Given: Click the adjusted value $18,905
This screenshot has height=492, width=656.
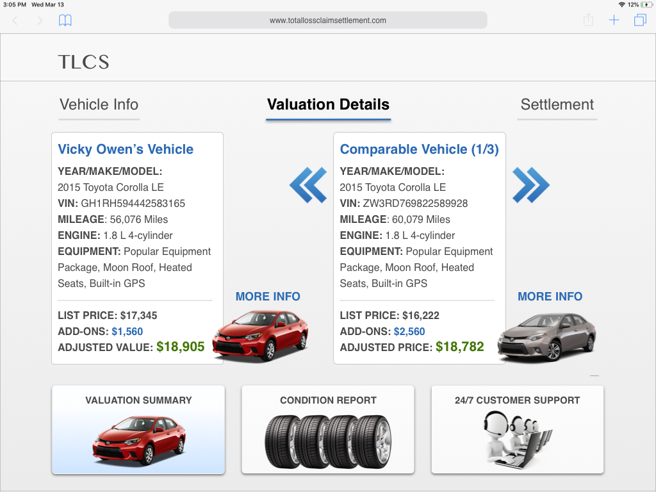Looking at the screenshot, I should pyautogui.click(x=180, y=347).
